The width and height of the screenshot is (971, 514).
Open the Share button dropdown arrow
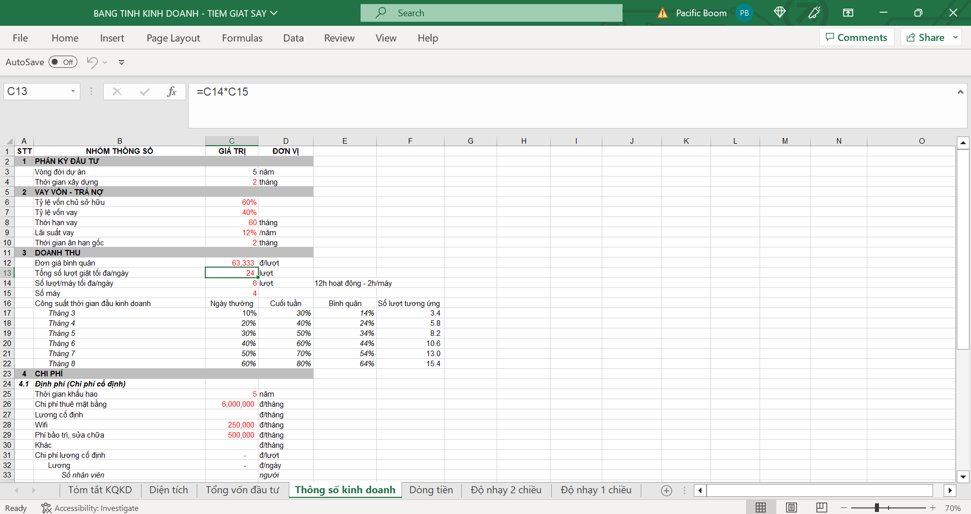pos(955,37)
